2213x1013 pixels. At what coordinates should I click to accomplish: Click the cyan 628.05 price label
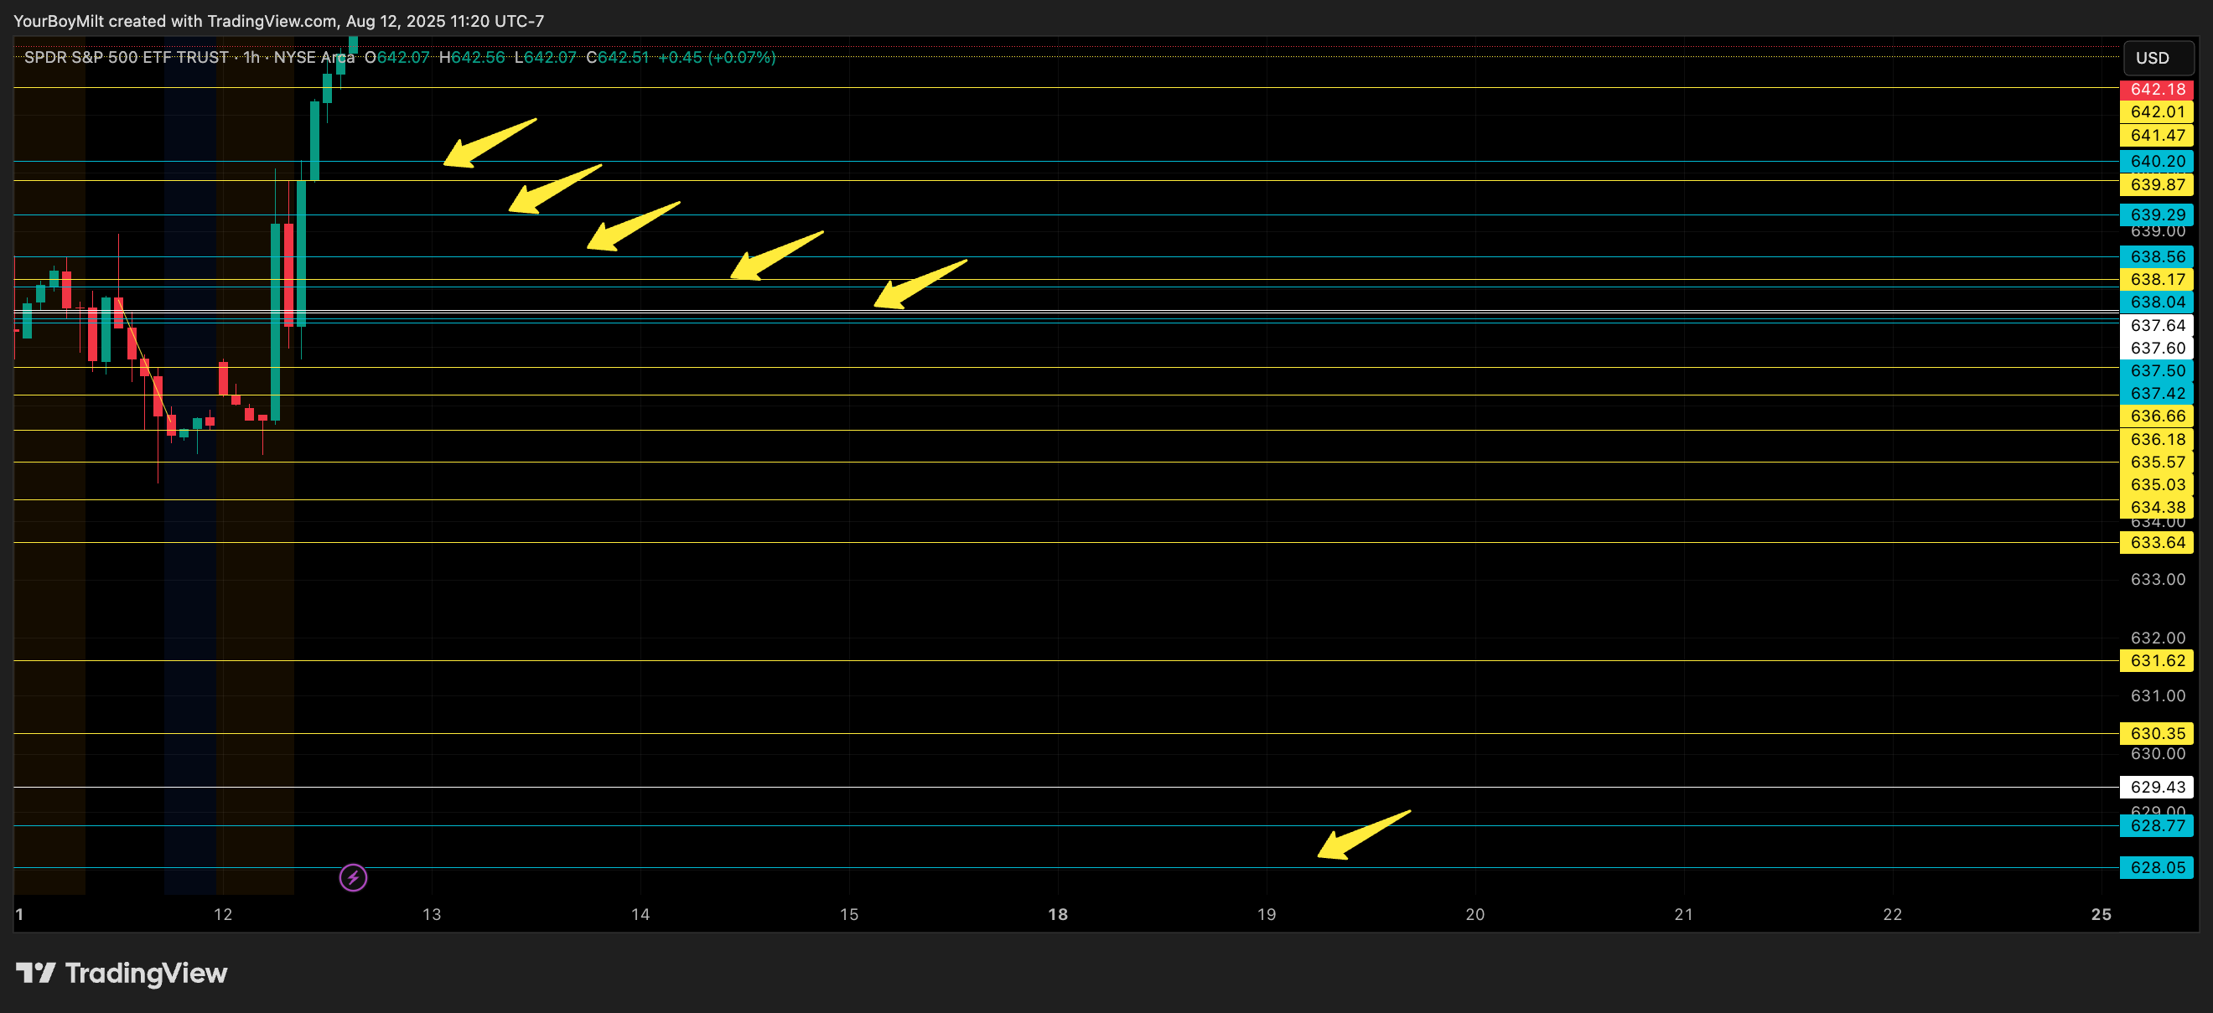tap(2156, 868)
